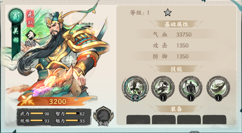Click the 武力 stat bar

tap(37, 114)
